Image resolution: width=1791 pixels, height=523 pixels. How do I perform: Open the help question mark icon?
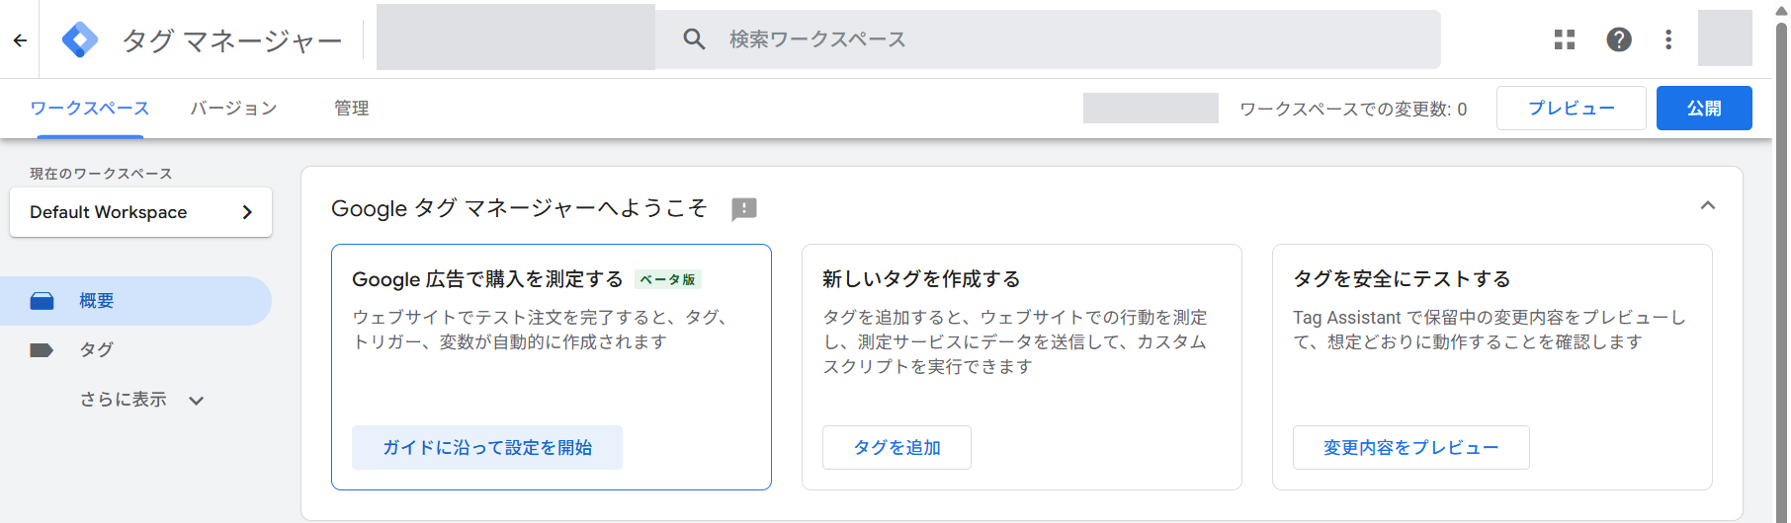point(1619,39)
